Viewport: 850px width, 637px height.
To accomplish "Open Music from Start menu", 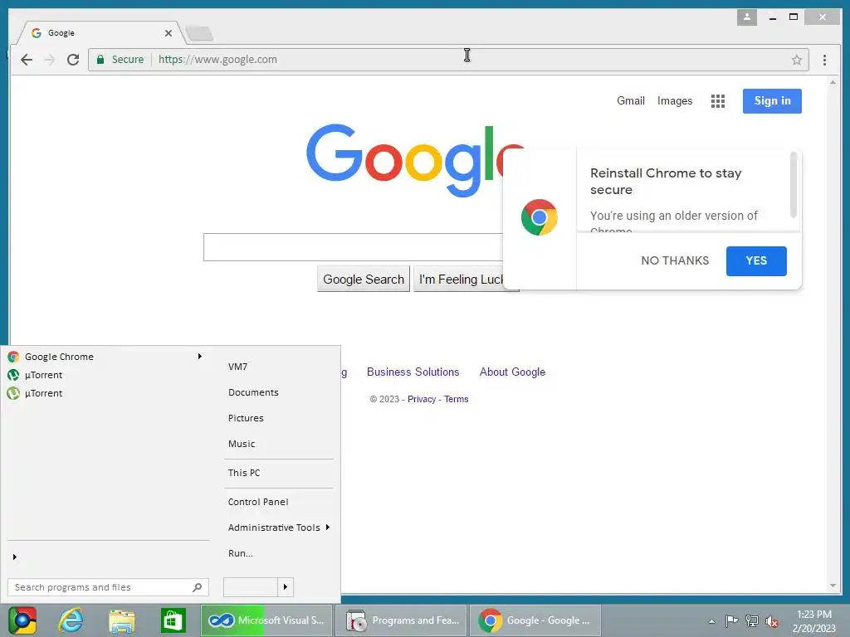I will (242, 444).
